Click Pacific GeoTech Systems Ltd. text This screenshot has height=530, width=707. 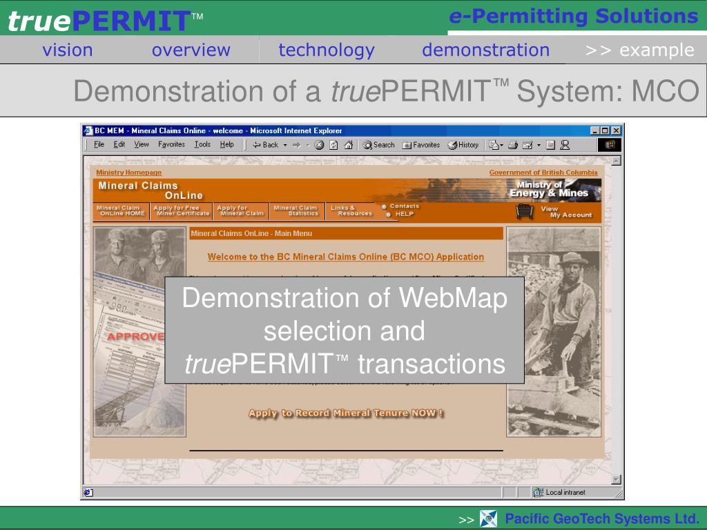[x=601, y=519]
